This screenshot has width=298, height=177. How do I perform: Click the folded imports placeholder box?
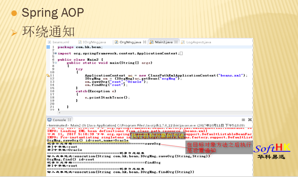pos(181,53)
